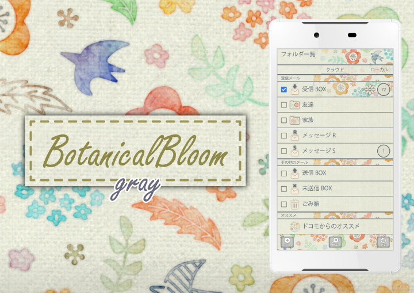Click the メッセージ S envelope icon
The width and height of the screenshot is (414, 293).
coord(294,151)
